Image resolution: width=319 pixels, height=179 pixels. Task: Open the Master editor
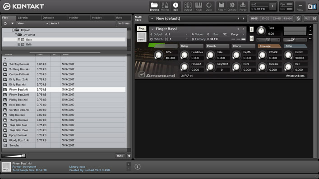(x=165, y=6)
